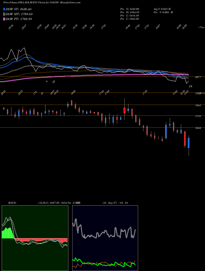Click the Pre O: 1482.00 value
Viewport: 205px width, 271px height.
click(x=130, y=9)
